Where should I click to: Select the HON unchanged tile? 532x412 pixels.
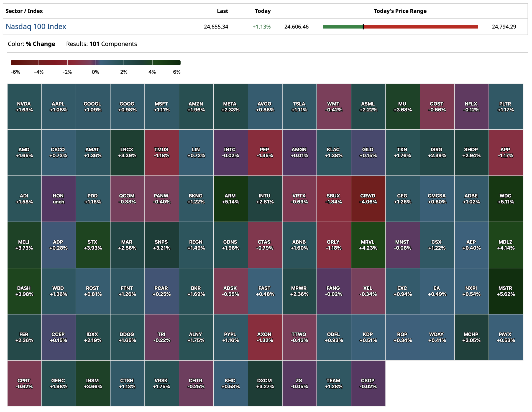coord(58,199)
